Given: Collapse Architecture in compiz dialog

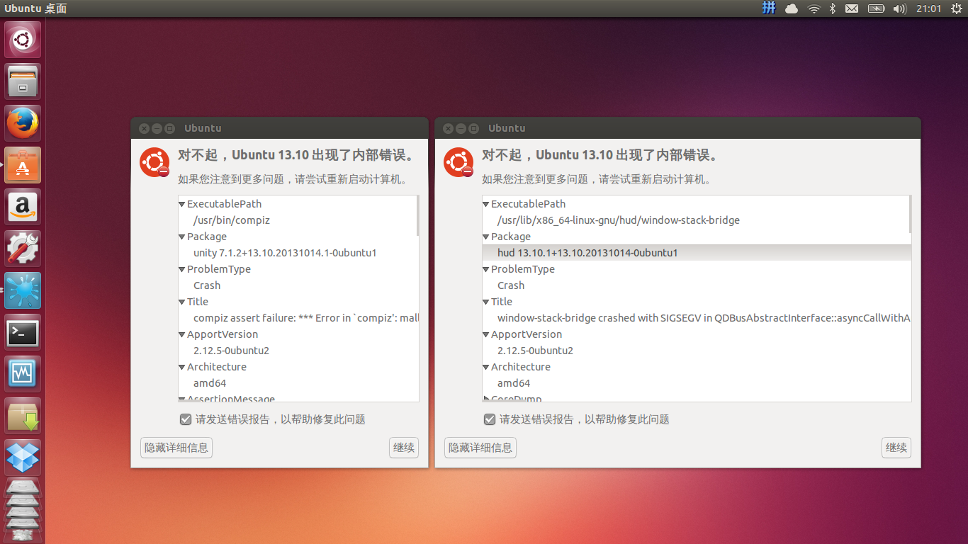Looking at the screenshot, I should [x=182, y=367].
